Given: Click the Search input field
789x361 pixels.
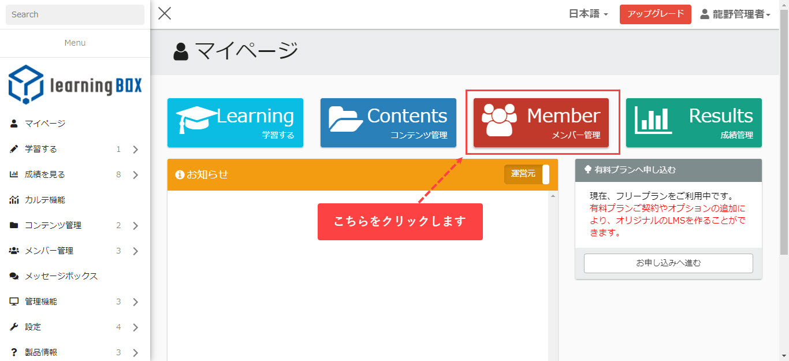Looking at the screenshot, I should (75, 14).
